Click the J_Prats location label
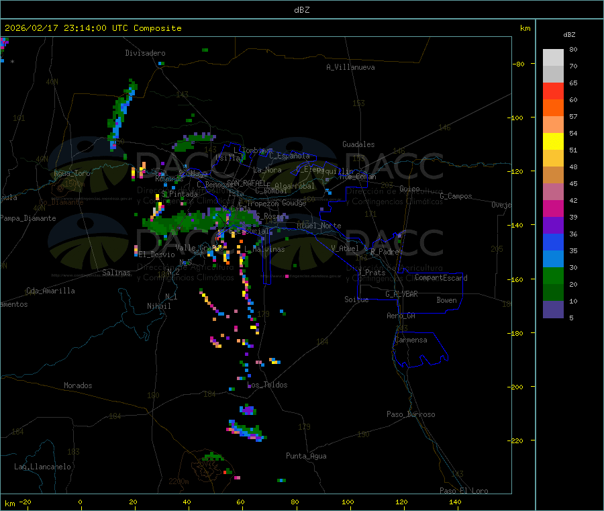The height and width of the screenshot is (511, 604). click(372, 272)
